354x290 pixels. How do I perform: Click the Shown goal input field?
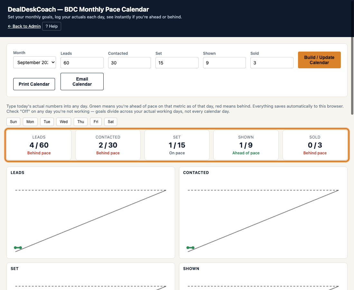(x=224, y=63)
